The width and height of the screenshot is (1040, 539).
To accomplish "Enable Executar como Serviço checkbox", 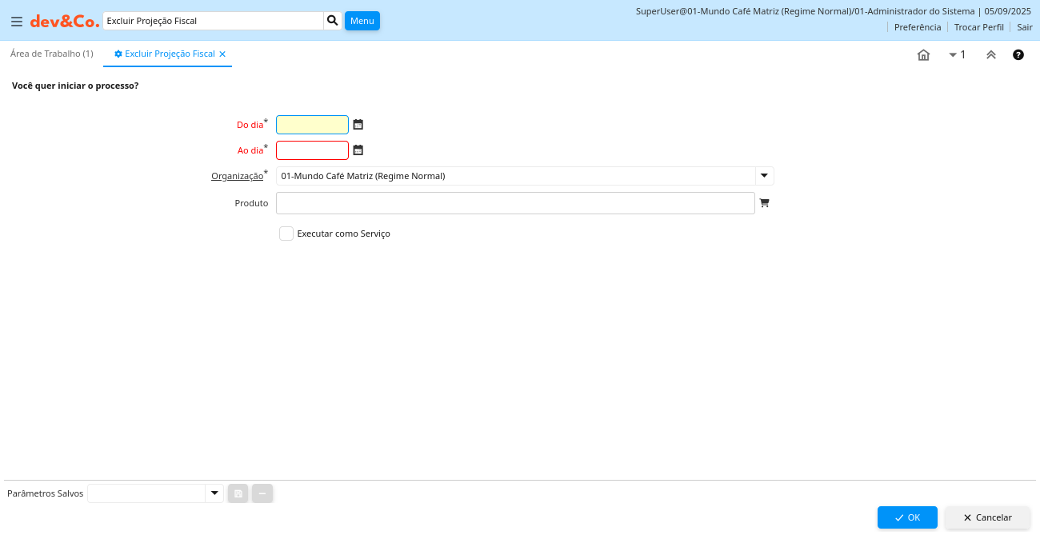I will (x=286, y=234).
